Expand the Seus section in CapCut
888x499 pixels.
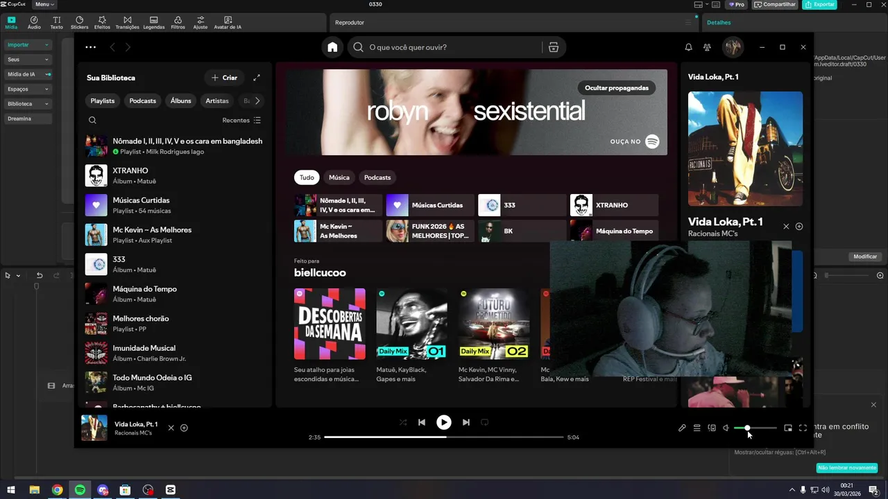[28, 60]
